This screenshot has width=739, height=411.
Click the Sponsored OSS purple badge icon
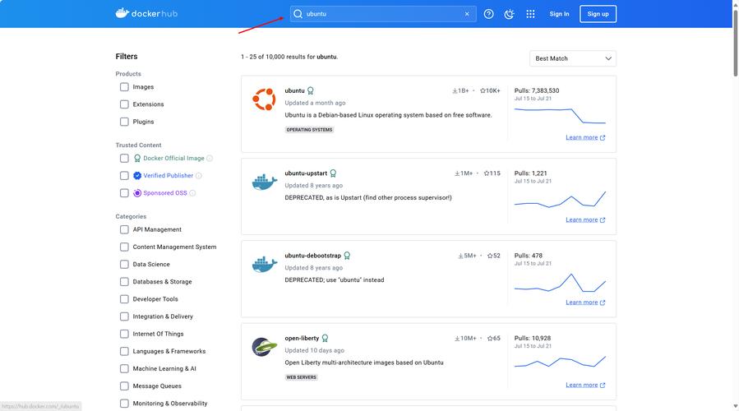[x=137, y=193]
